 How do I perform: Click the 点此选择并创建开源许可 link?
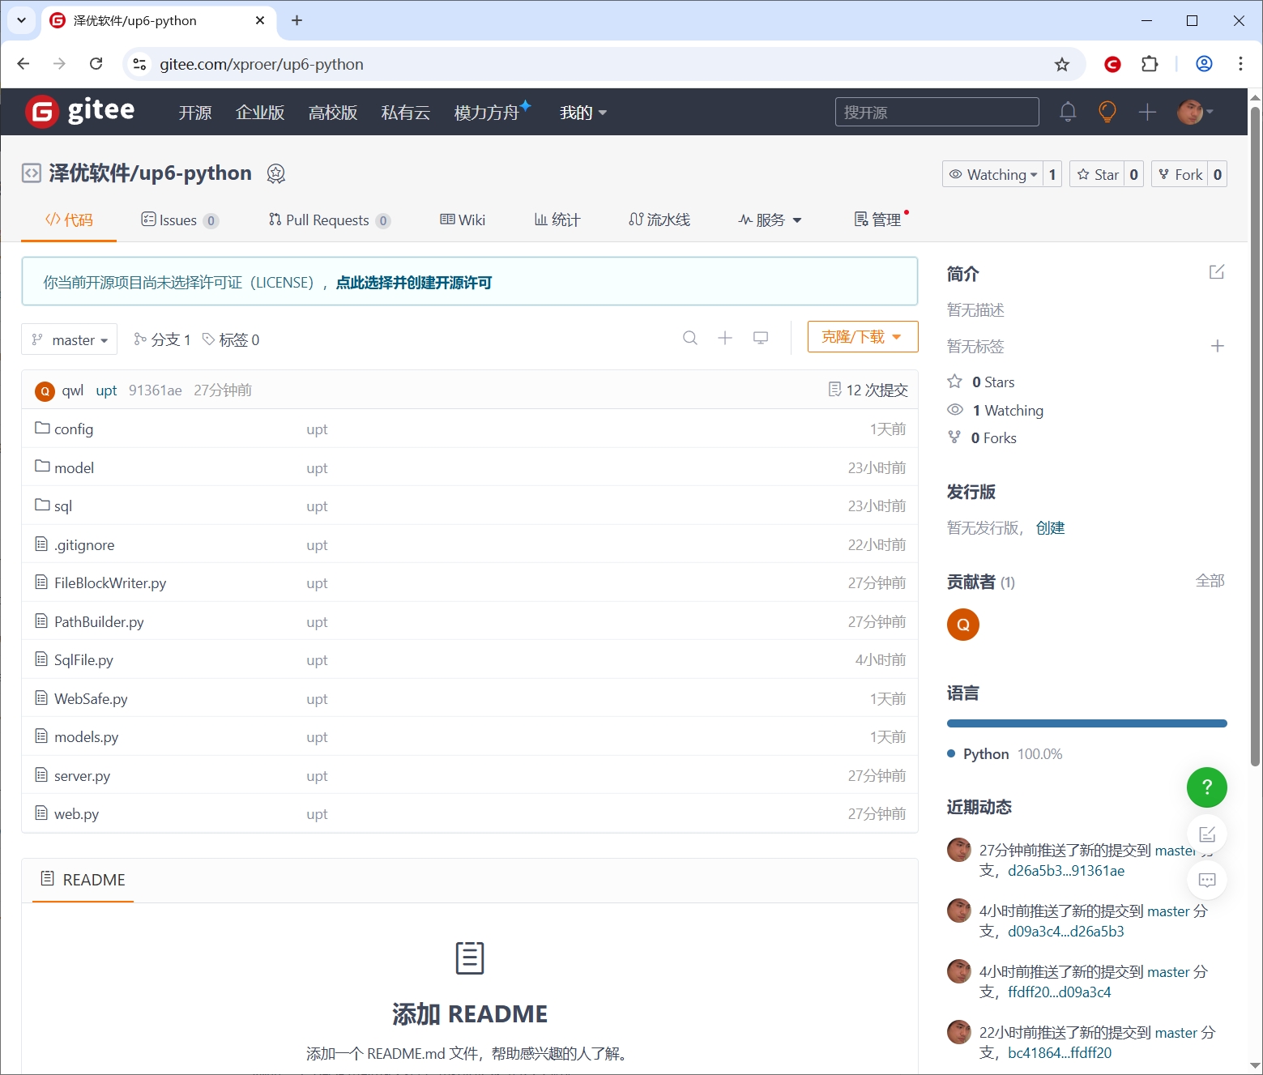pos(414,283)
